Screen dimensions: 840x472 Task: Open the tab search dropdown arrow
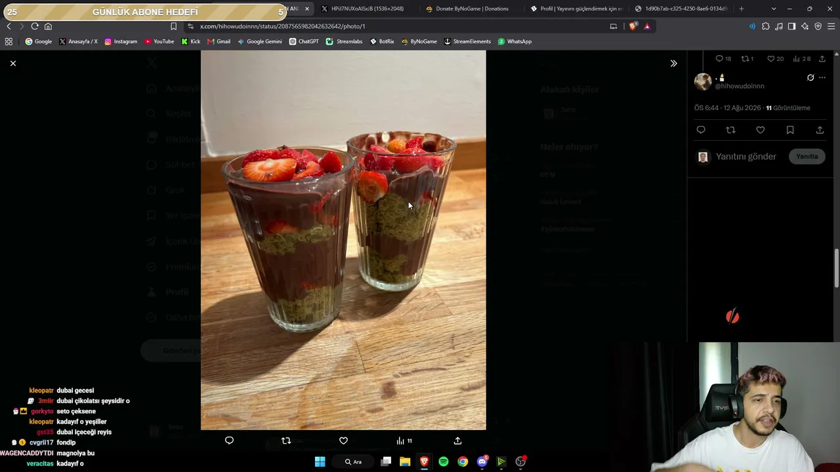pos(774,9)
